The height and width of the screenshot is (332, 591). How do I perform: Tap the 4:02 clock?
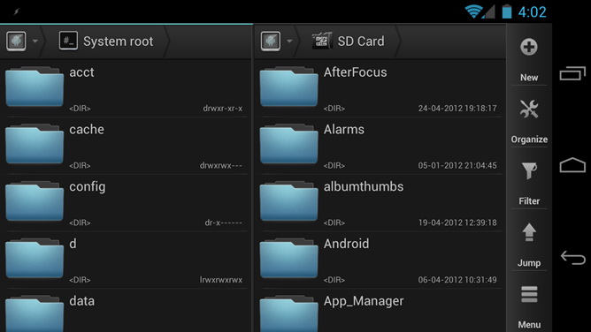click(x=532, y=12)
